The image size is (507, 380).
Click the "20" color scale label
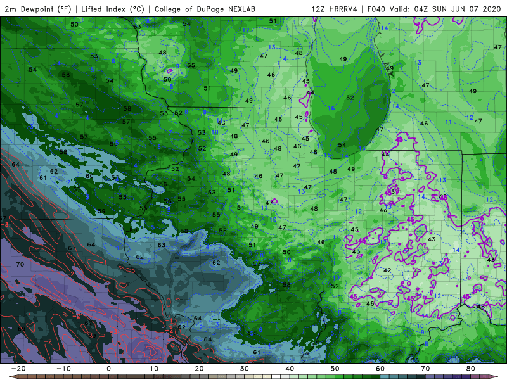(x=199, y=369)
